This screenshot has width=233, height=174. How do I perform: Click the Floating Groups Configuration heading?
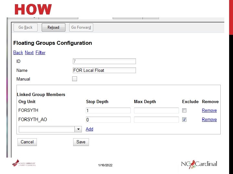[x=53, y=43]
